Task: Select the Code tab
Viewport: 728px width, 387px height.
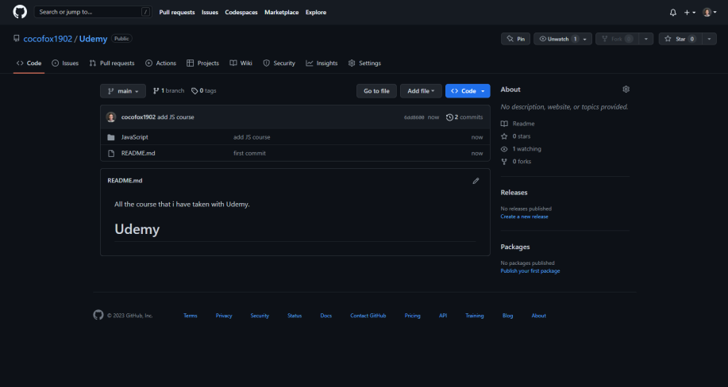Action: point(29,63)
